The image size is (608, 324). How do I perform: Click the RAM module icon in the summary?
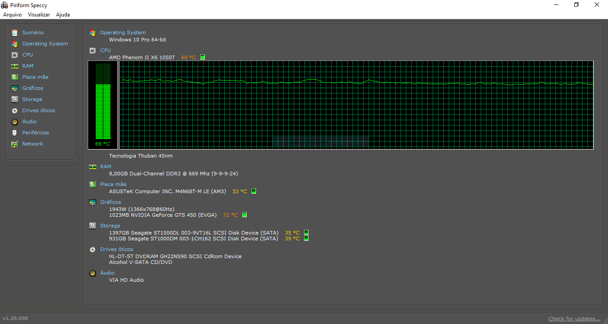pyautogui.click(x=93, y=166)
